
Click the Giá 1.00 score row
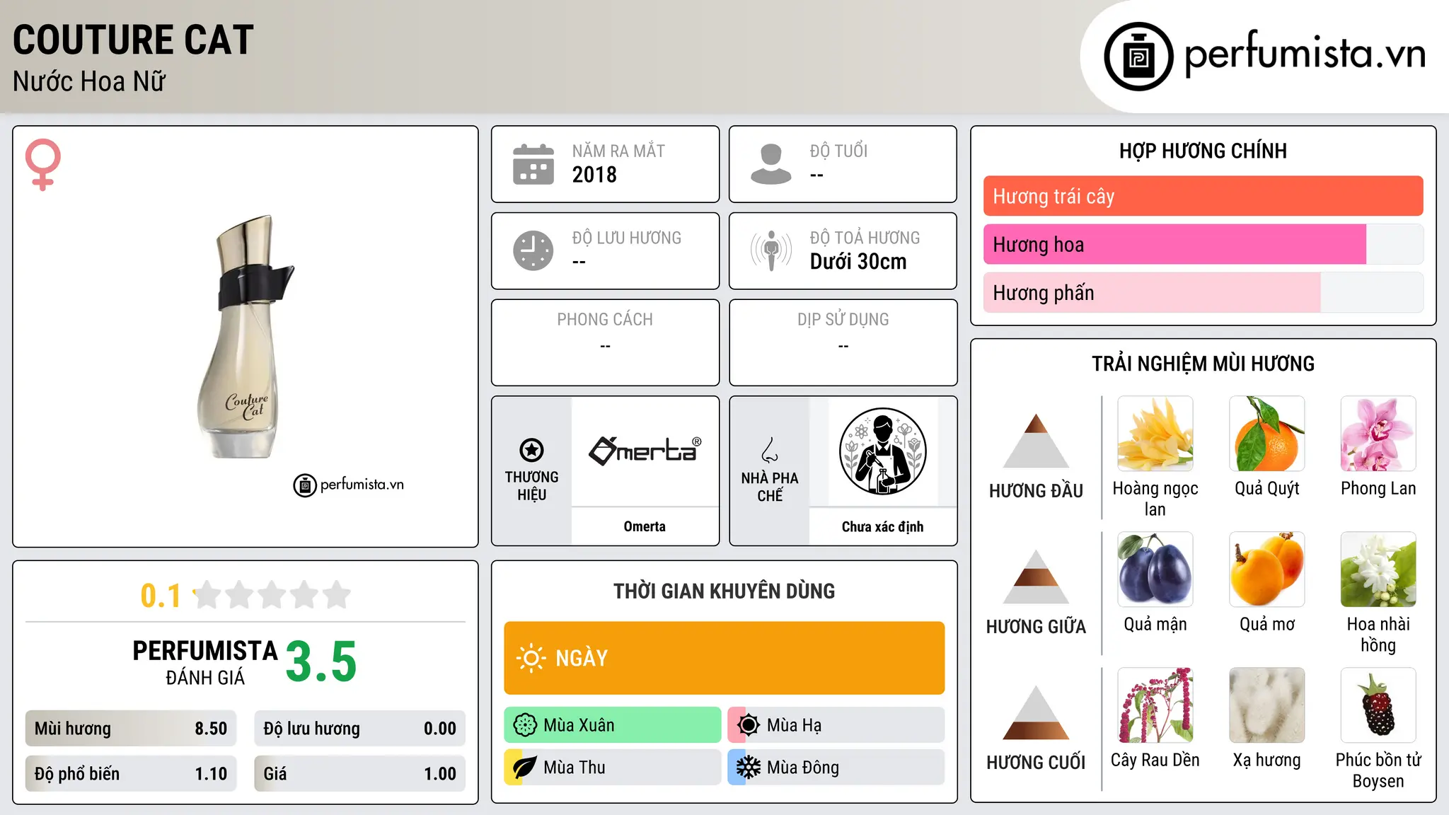[359, 774]
